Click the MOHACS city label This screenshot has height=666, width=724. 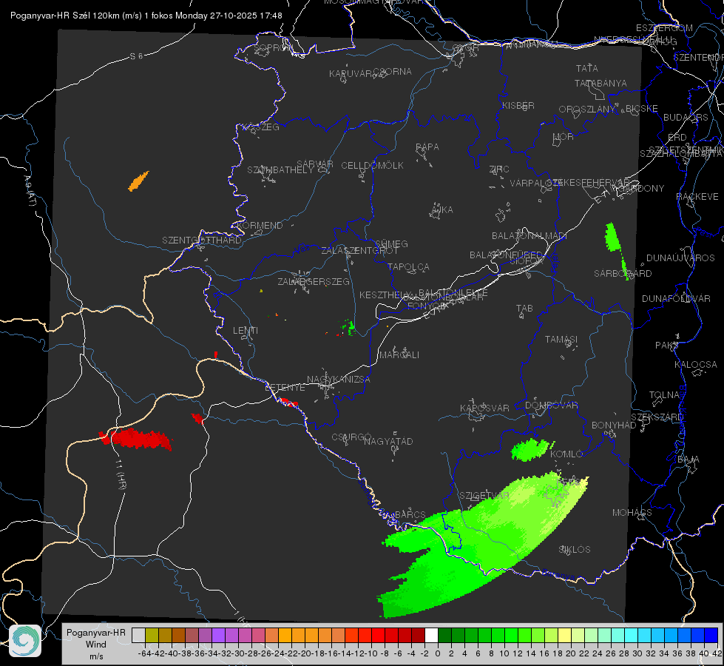point(632,513)
